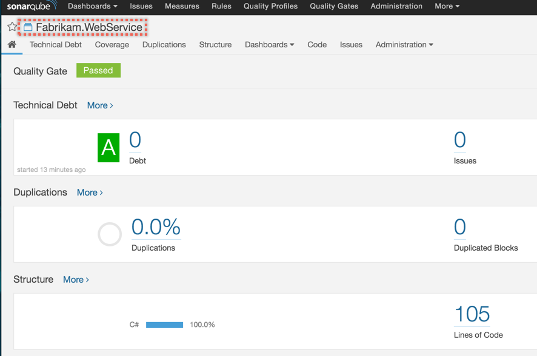Image resolution: width=537 pixels, height=356 pixels.
Task: Open global Administration in the top bar
Action: tap(396, 6)
